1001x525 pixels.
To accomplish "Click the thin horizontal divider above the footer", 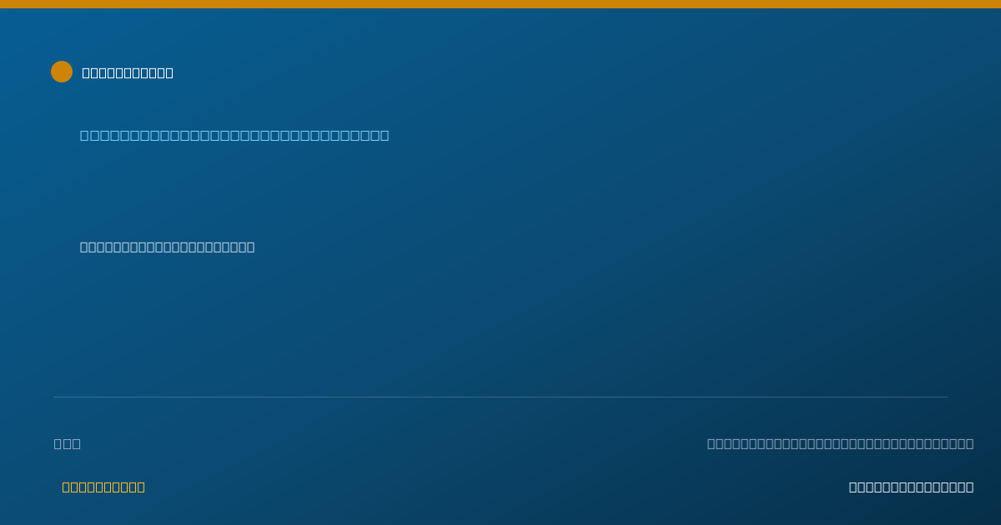I will point(500,397).
